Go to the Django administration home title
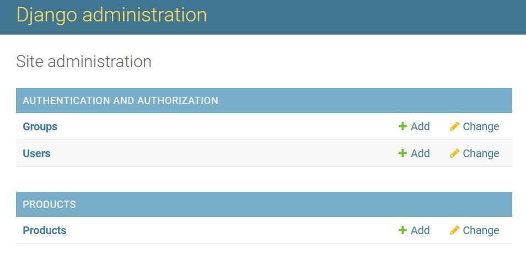 pos(112,15)
